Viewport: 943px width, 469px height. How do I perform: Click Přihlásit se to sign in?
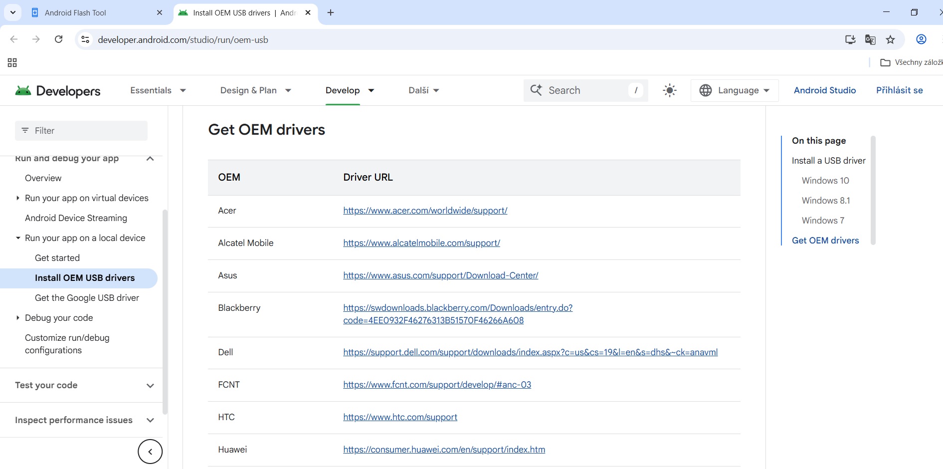[899, 90]
